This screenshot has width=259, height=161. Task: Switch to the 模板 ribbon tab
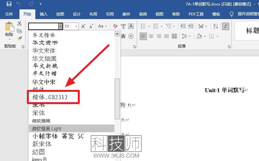(x=216, y=14)
